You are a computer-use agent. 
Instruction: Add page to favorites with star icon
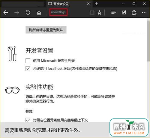100,13
